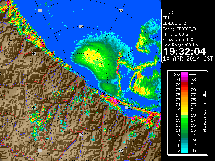Click '17' in the legend's left column

click(x=178, y=115)
